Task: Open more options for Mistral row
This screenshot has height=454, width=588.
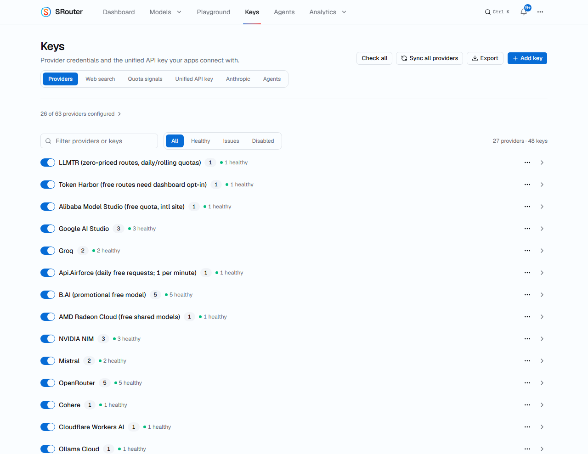Action: tap(527, 361)
